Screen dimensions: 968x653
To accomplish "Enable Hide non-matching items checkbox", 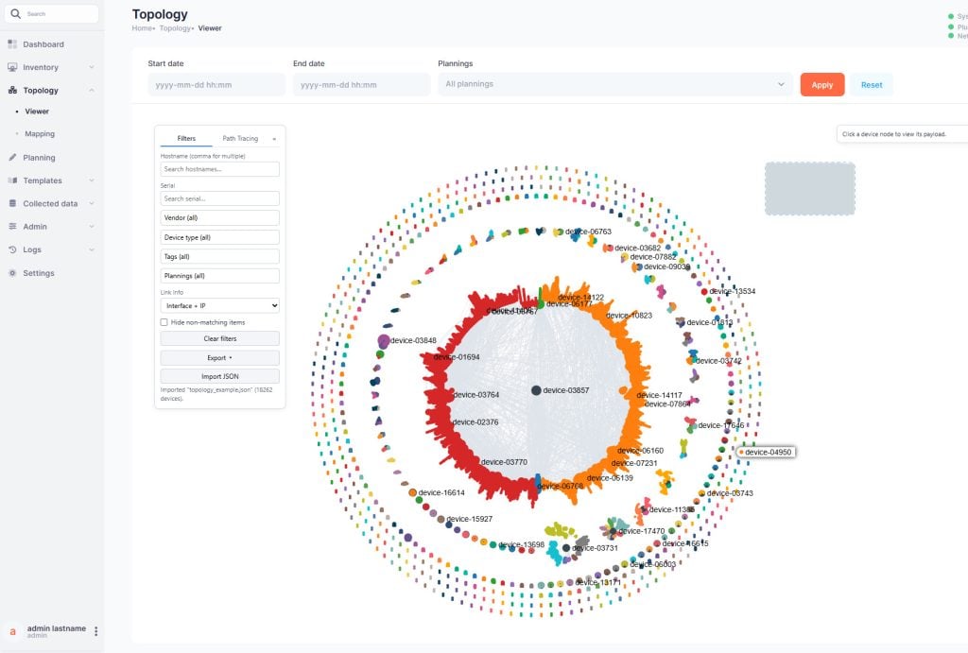I will (x=164, y=322).
